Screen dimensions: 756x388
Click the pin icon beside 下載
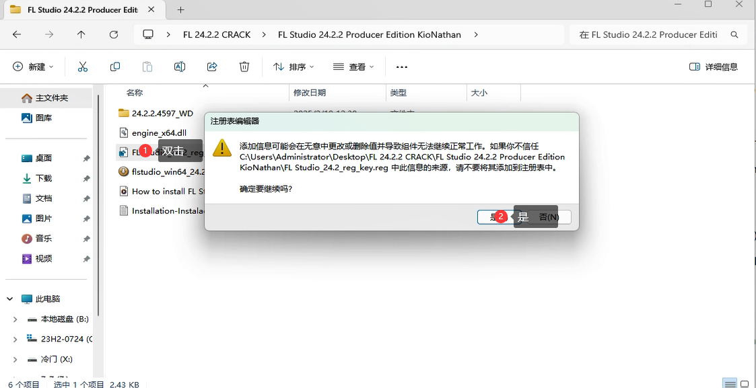click(86, 179)
